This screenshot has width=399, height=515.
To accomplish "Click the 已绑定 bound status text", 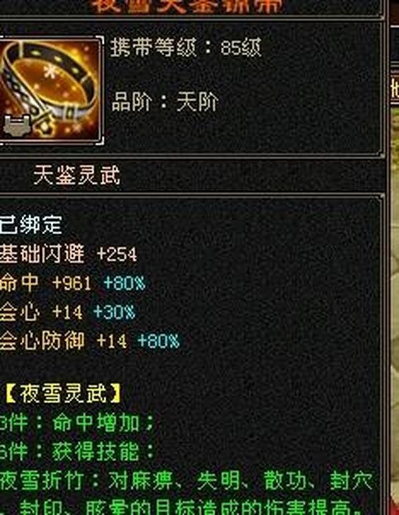I will coord(31,225).
